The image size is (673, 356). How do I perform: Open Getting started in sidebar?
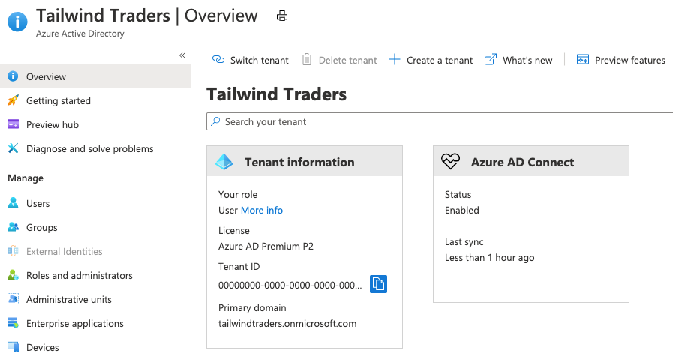59,100
